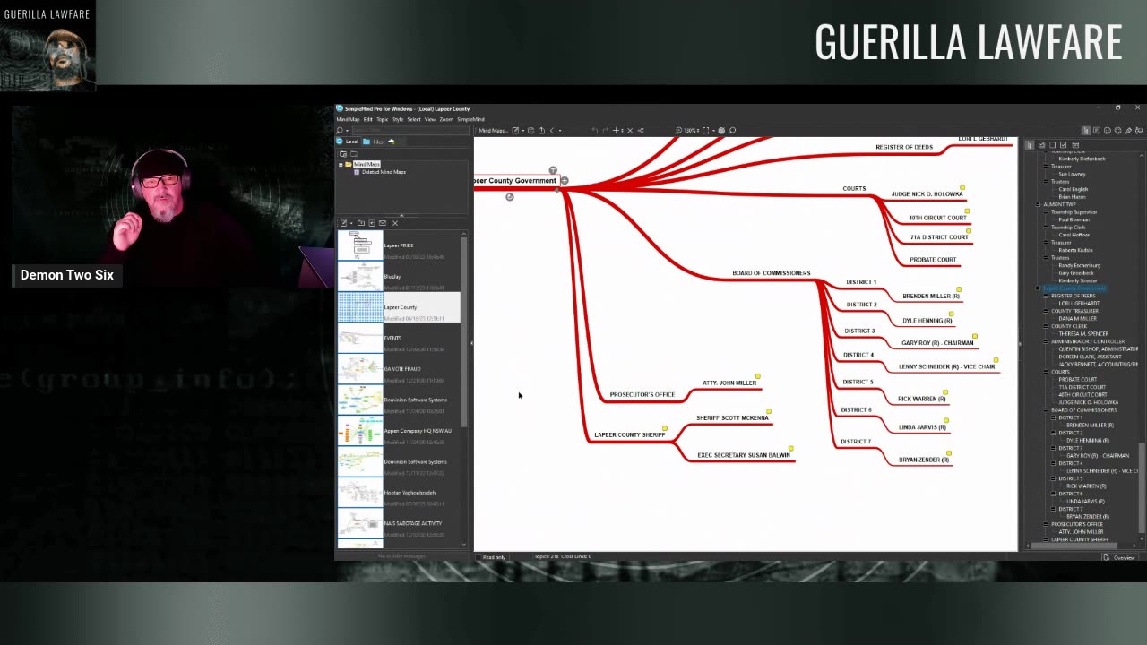The height and width of the screenshot is (645, 1147).
Task: Click the add cross link icon
Action: click(x=641, y=131)
